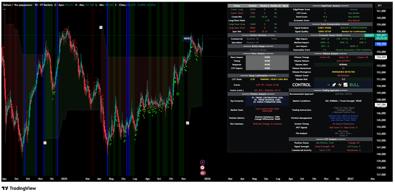
Task: Click the rocket emoji in the CONTROL row
Action: (x=334, y=85)
